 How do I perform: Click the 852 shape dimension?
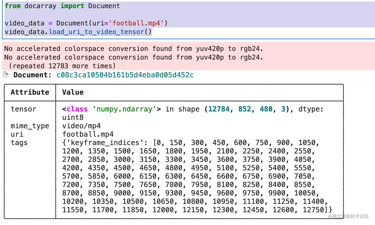[x=245, y=109]
